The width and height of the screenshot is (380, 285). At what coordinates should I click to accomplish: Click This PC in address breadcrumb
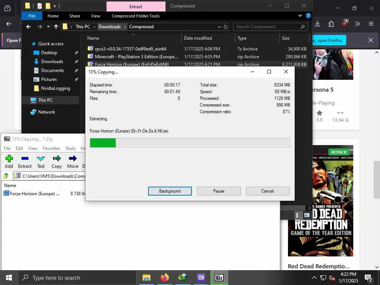[83, 27]
